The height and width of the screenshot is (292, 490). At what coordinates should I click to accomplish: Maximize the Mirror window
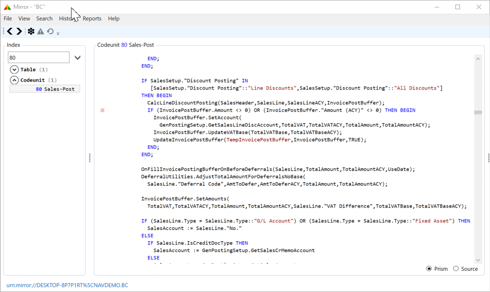point(458,7)
